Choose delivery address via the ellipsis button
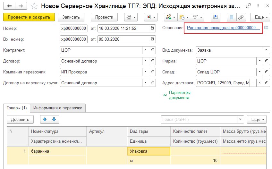 pyautogui.click(x=253, y=83)
